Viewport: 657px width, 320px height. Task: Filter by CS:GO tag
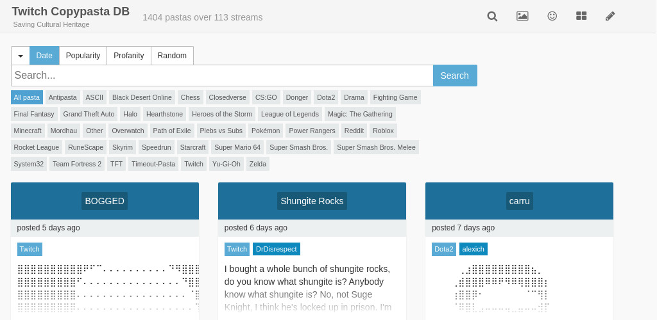266,97
